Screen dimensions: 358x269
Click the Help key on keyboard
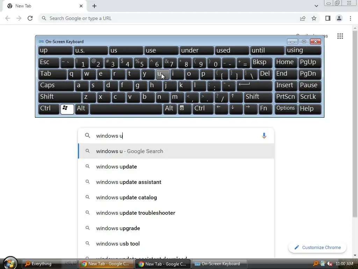(310, 109)
